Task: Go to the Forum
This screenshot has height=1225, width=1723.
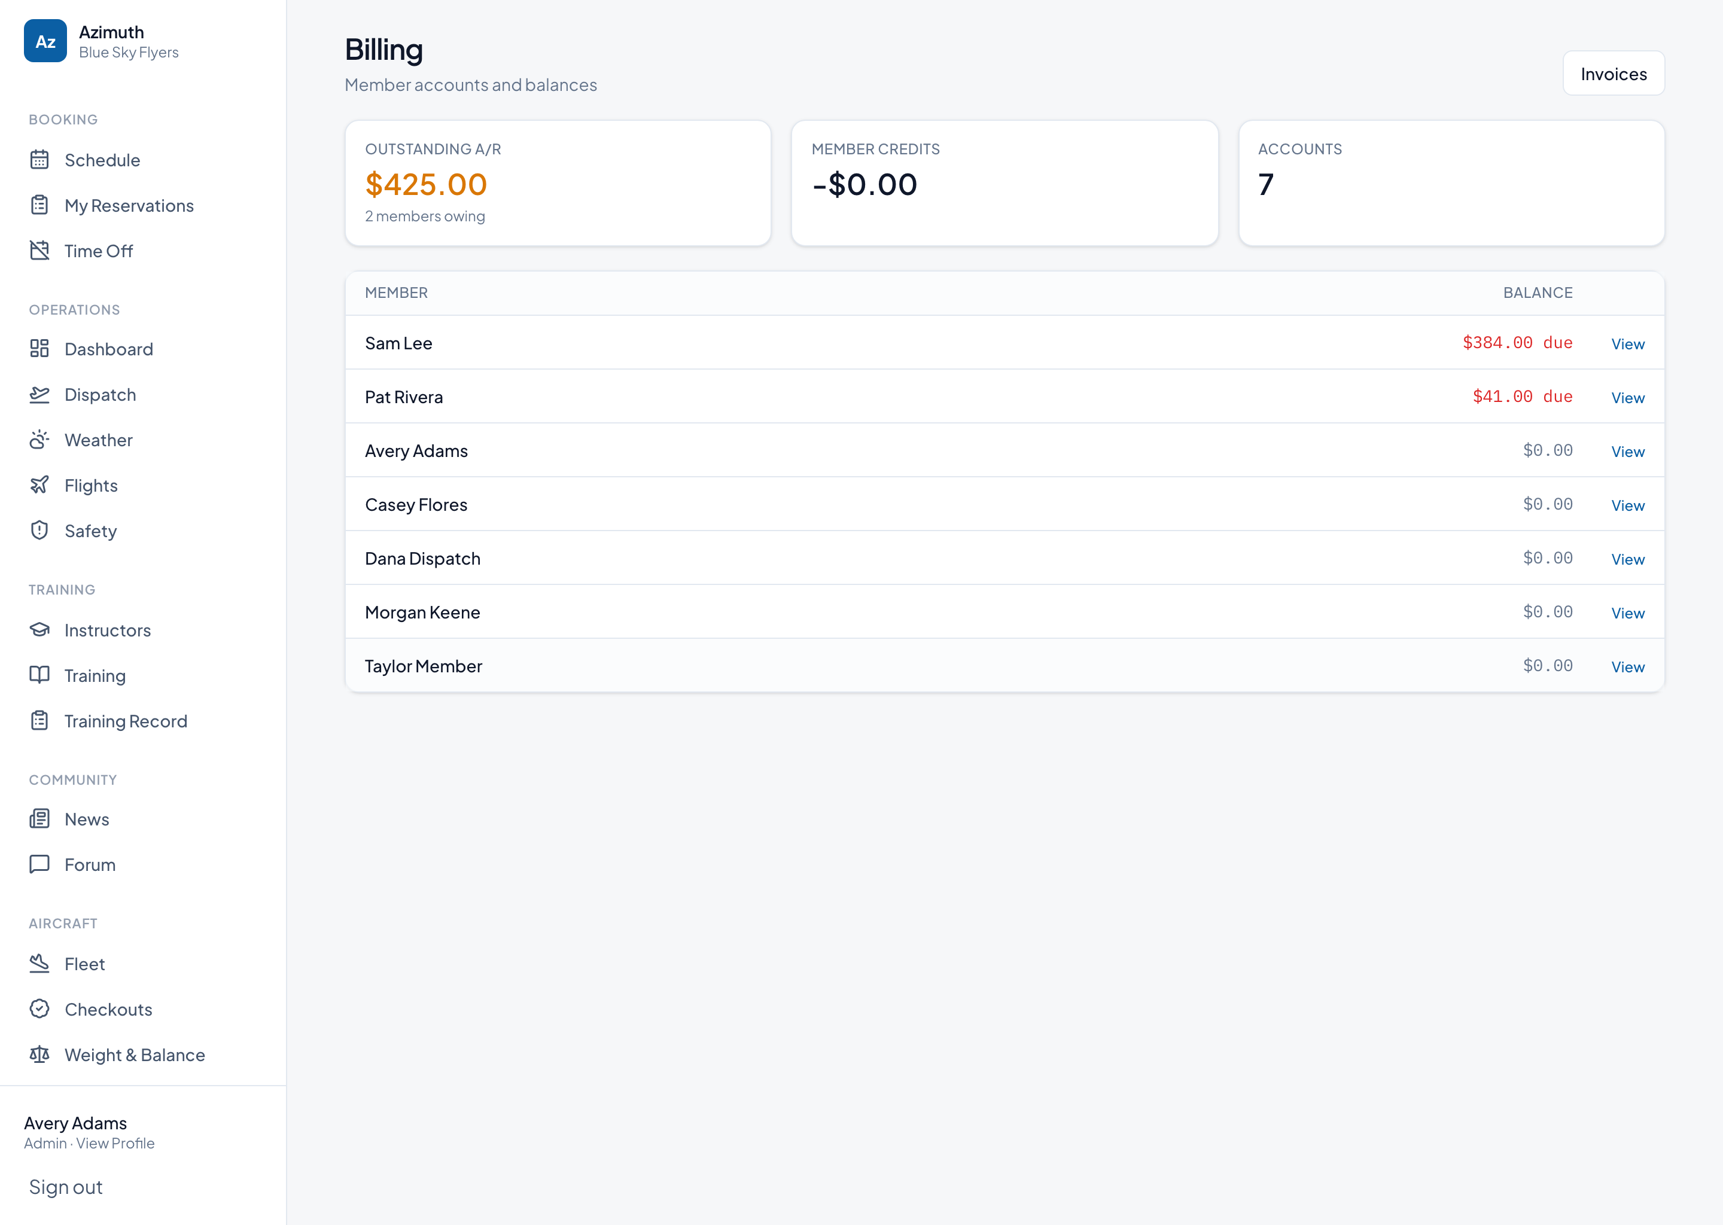Action: 90,864
